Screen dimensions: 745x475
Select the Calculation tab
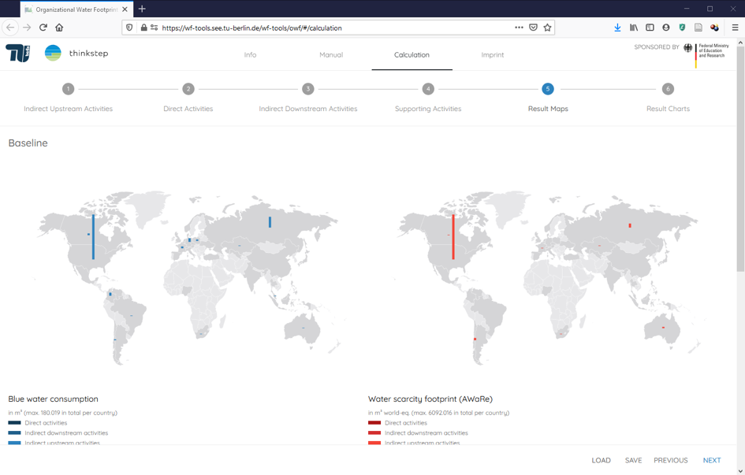pyautogui.click(x=412, y=55)
